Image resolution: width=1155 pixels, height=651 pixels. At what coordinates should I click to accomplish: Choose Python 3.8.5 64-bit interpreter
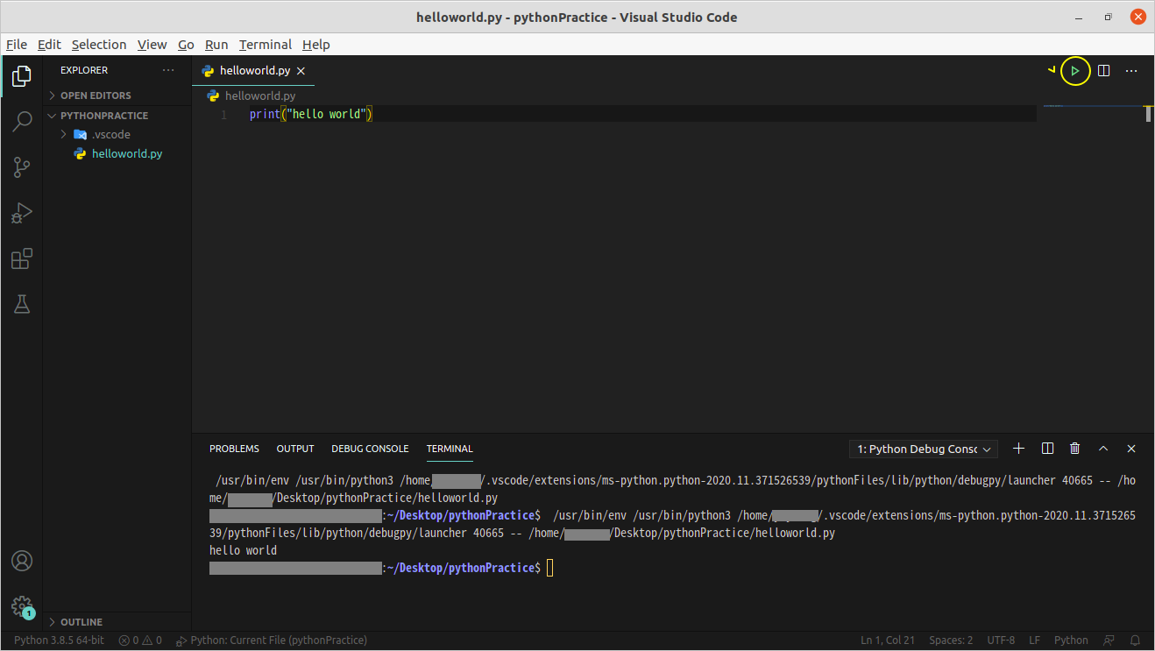click(59, 640)
